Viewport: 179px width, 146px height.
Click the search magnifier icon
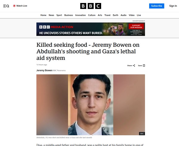click(x=8, y=6)
